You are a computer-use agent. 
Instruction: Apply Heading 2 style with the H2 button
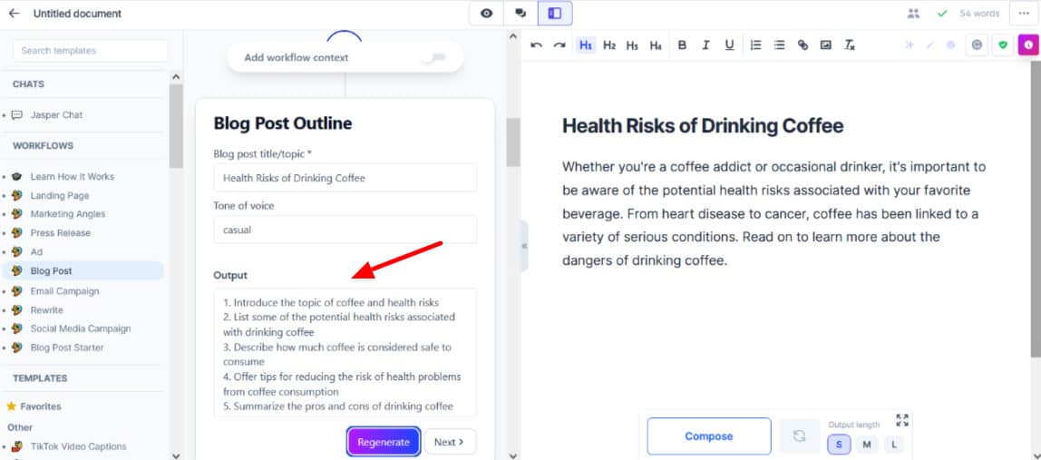609,44
